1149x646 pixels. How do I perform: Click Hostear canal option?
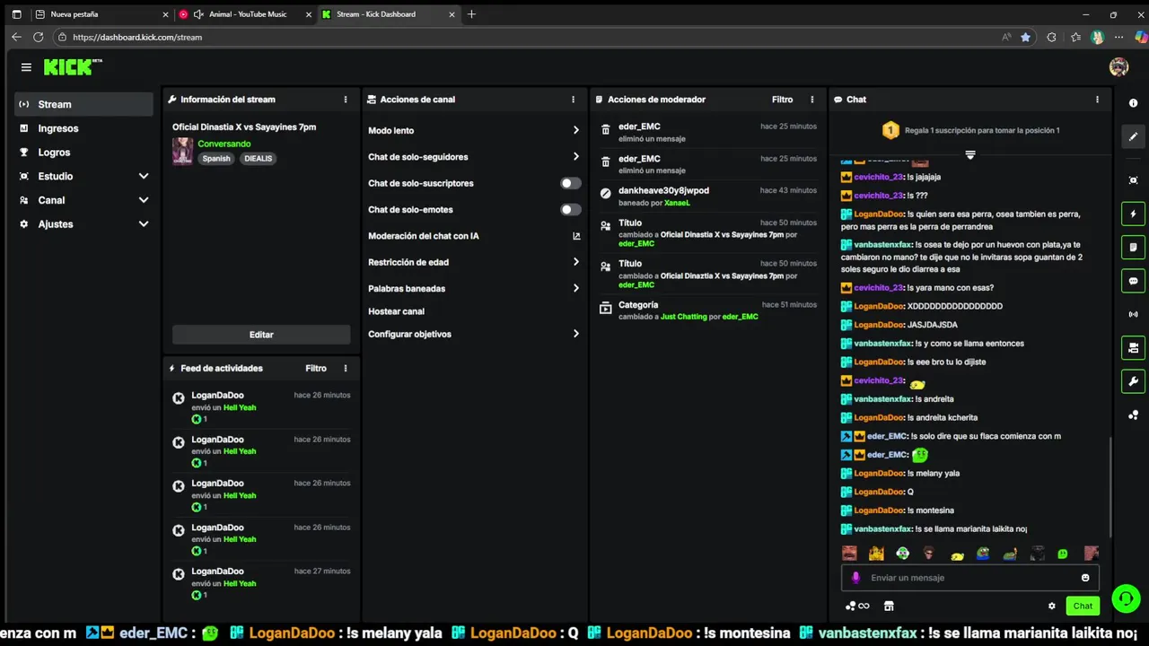396,311
